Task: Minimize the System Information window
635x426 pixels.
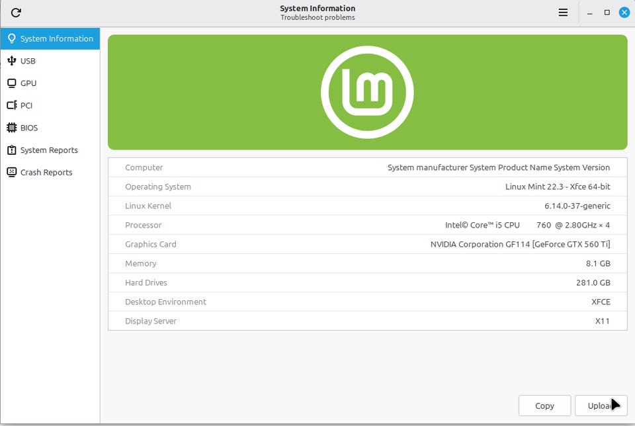Action: tap(589, 13)
